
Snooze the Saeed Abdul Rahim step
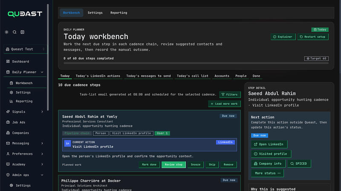(x=196, y=165)
